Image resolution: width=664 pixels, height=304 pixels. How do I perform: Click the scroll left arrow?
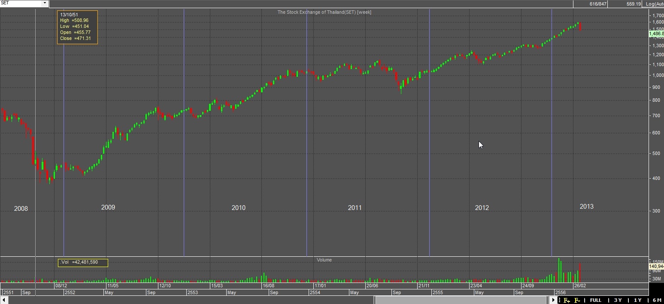pos(5,300)
